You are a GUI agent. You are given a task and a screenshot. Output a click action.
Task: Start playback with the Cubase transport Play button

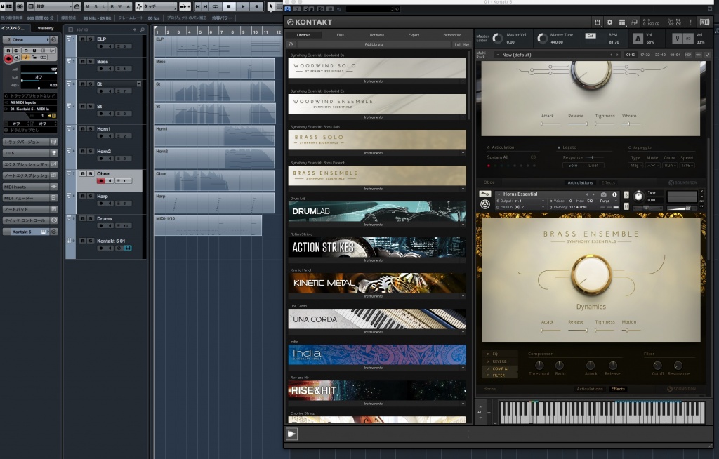pos(243,6)
